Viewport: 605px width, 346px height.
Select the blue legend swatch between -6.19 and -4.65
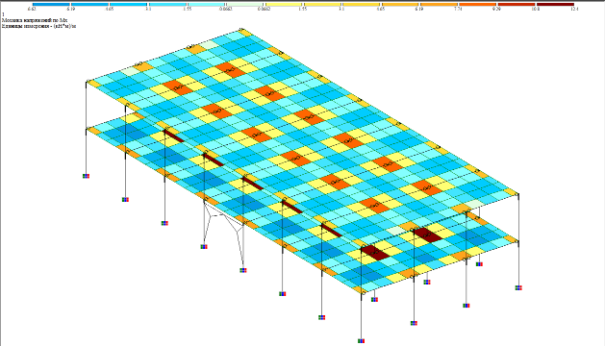(x=89, y=4)
